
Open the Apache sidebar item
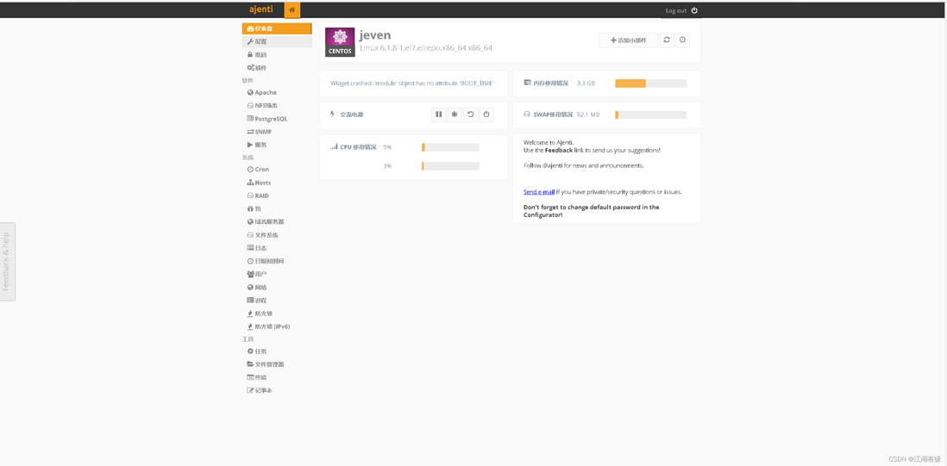click(x=277, y=93)
